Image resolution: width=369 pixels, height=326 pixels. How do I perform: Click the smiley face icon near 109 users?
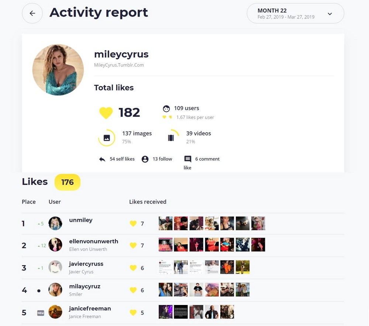coord(167,108)
